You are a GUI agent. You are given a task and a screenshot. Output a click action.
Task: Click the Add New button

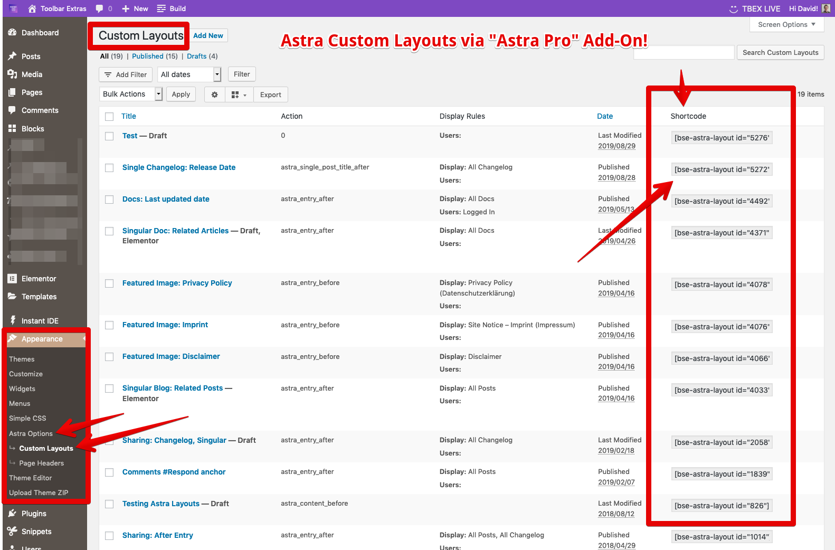(x=208, y=35)
